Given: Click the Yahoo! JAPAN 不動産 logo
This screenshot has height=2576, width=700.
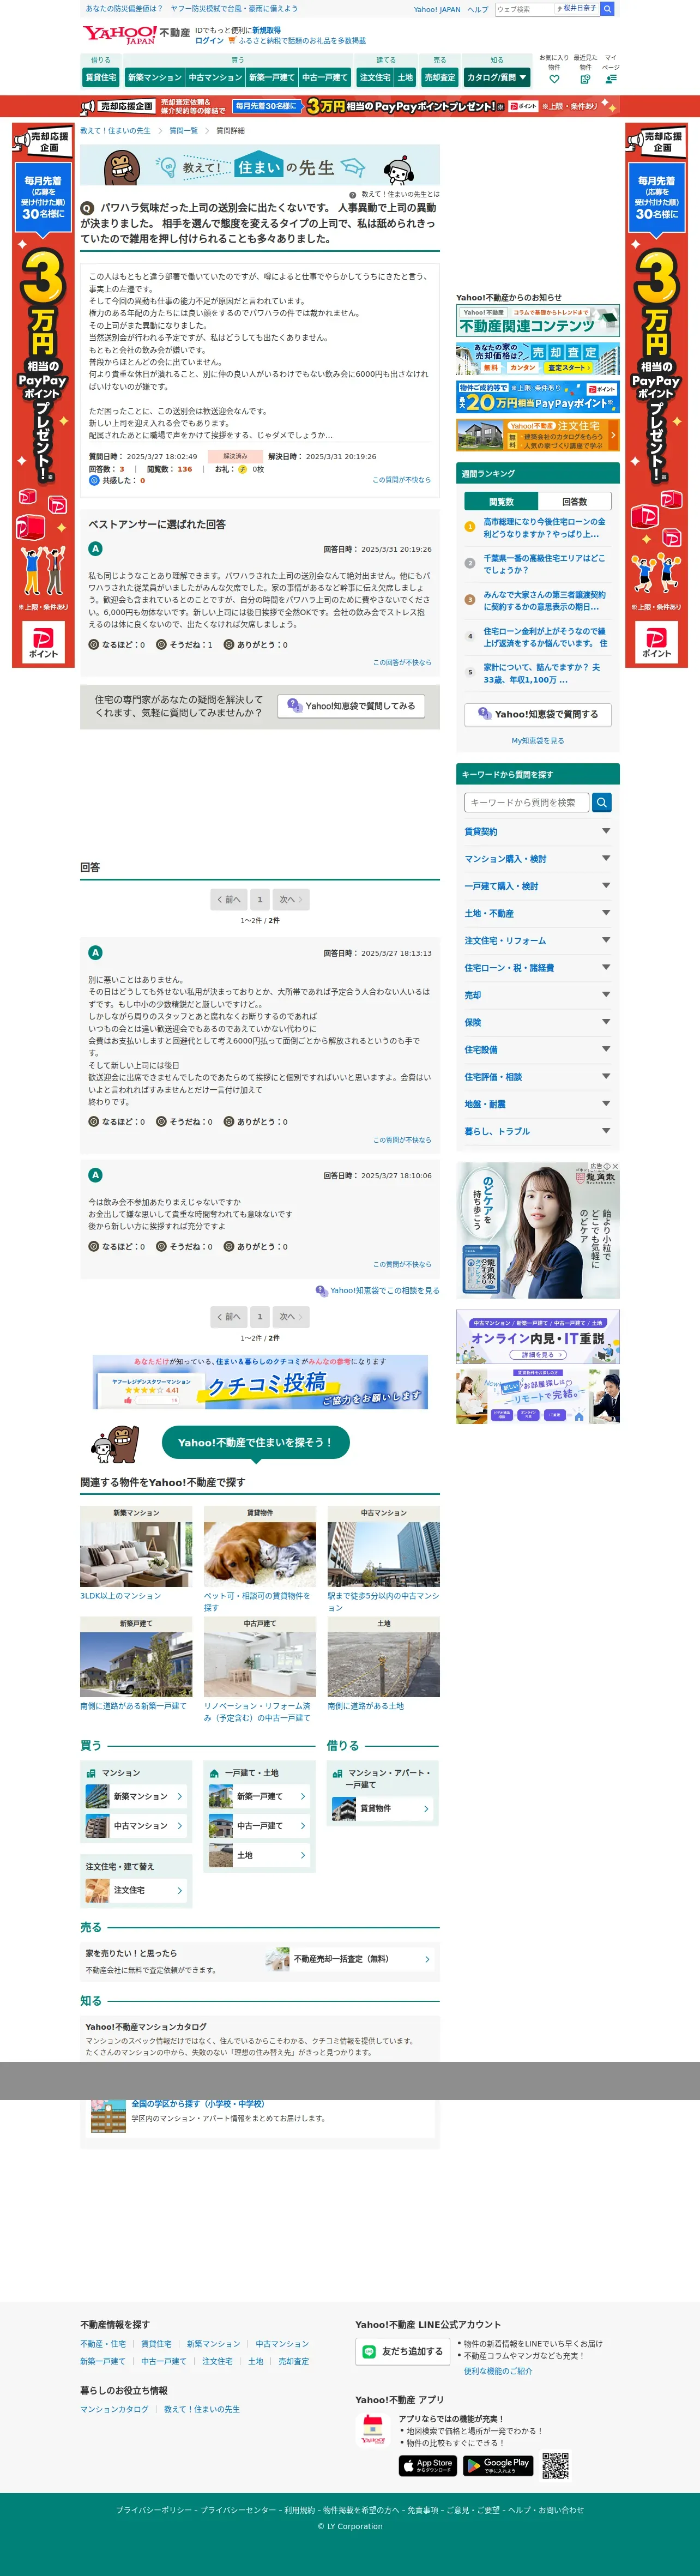Looking at the screenshot, I should click(136, 35).
